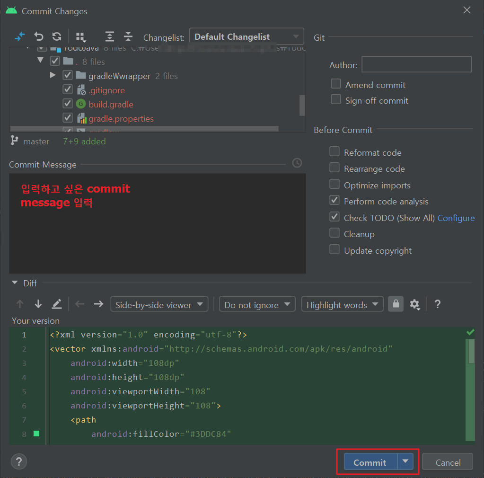Screen dimensions: 484x478
Task: Click the file tree vertical scrollbar
Action: (x=302, y=105)
